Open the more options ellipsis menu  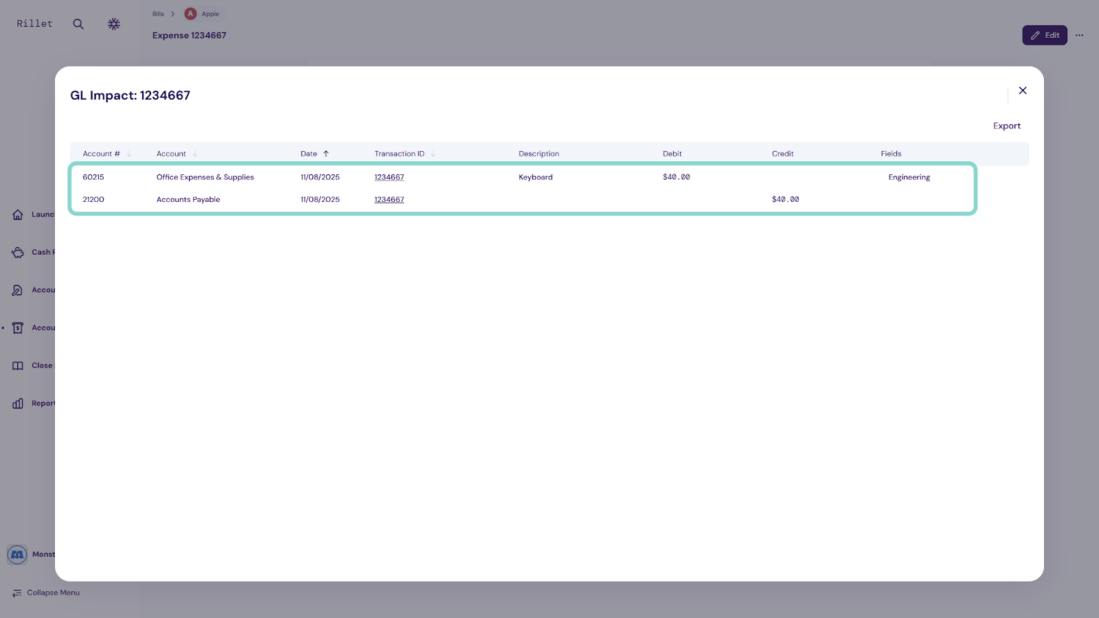pos(1079,35)
